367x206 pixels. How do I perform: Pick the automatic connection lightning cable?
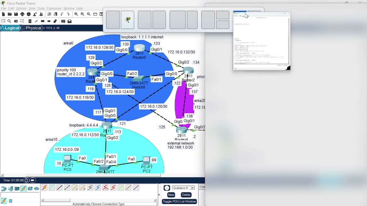click(44, 188)
